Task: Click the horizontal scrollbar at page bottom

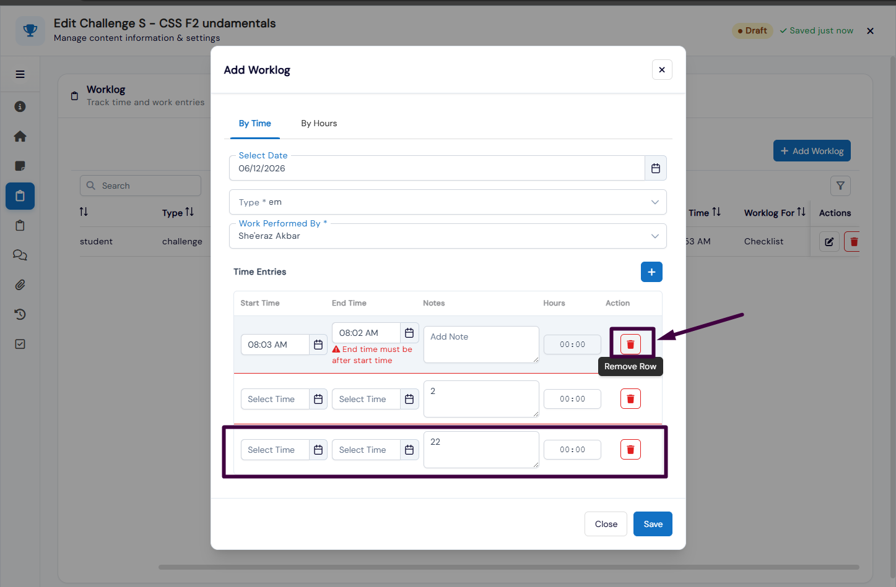Action: tap(509, 567)
